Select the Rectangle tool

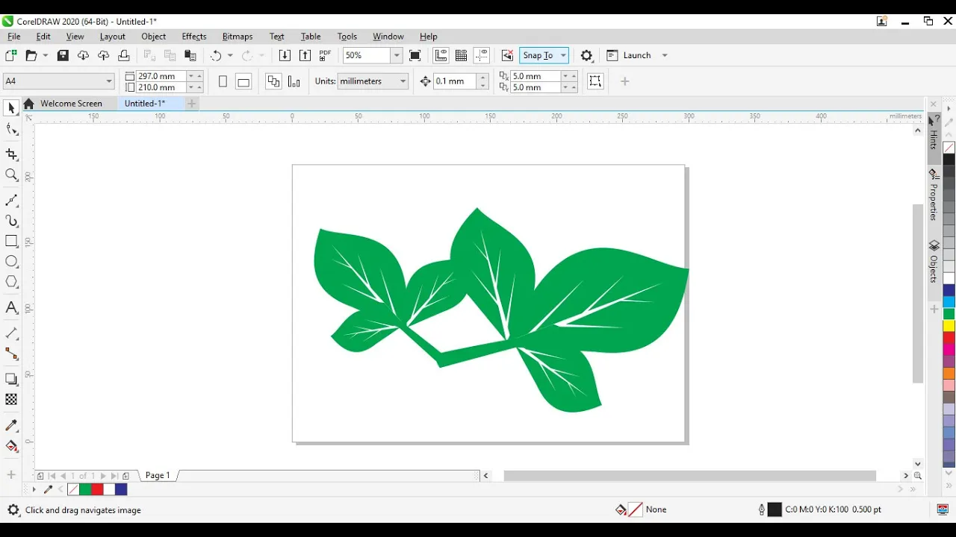click(11, 241)
